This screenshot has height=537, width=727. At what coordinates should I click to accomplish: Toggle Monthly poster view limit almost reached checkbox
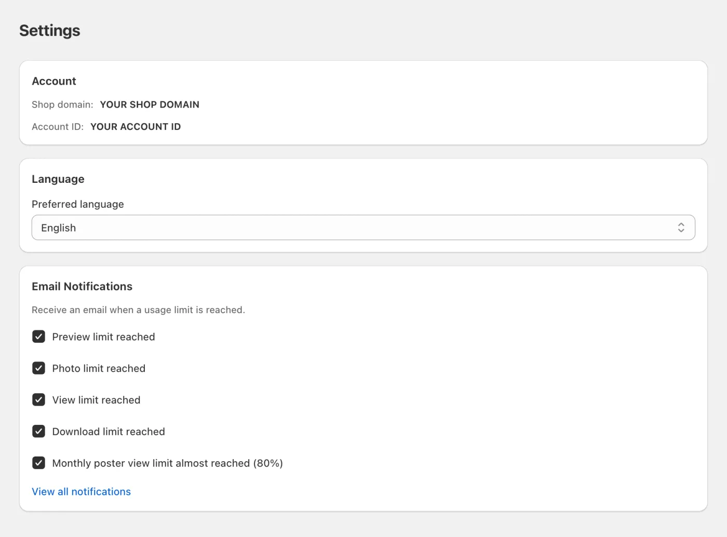[38, 463]
